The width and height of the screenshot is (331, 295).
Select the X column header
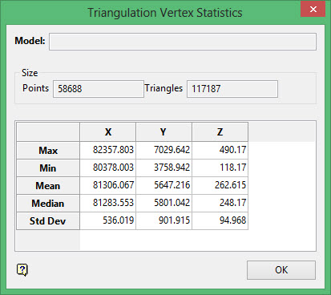[108, 132]
